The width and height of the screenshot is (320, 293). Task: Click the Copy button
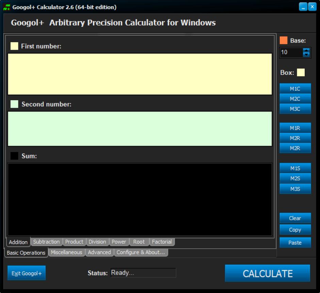coord(295,230)
